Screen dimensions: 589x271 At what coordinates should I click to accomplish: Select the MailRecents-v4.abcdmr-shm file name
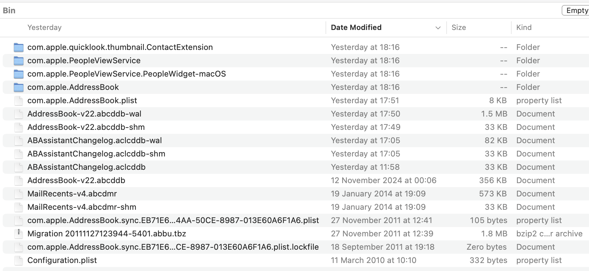tap(82, 207)
